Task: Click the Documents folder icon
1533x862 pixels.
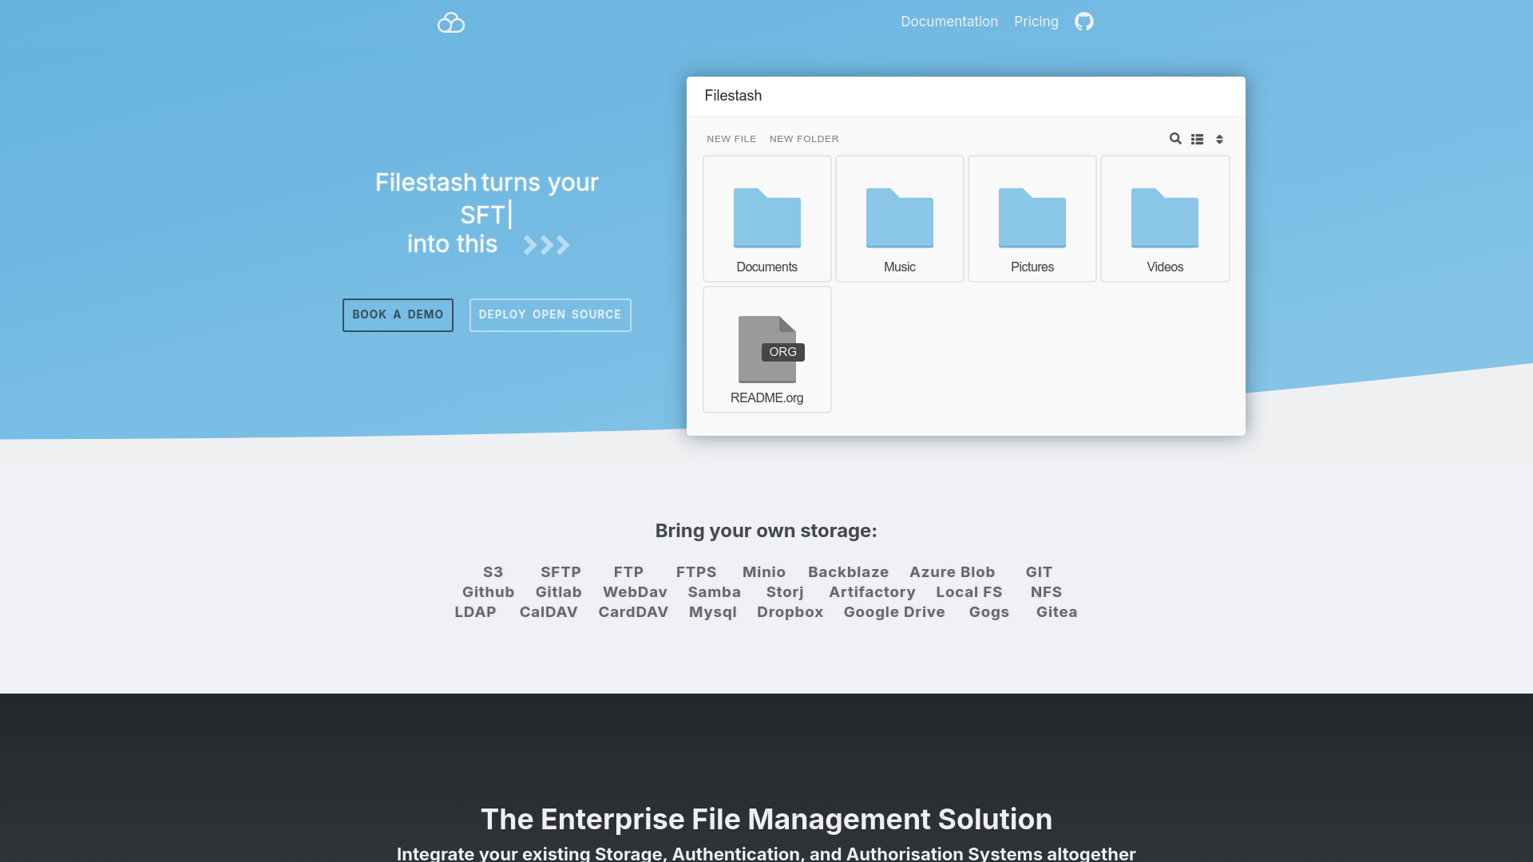Action: pyautogui.click(x=766, y=217)
